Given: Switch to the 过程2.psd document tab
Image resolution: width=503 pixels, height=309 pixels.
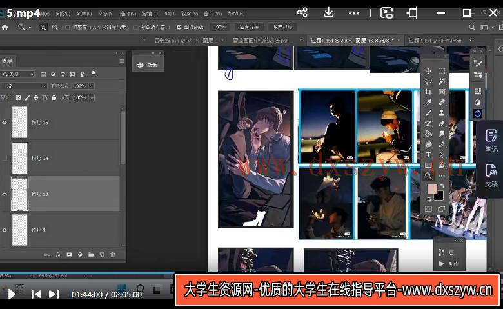Looking at the screenshot, I should [436, 41].
